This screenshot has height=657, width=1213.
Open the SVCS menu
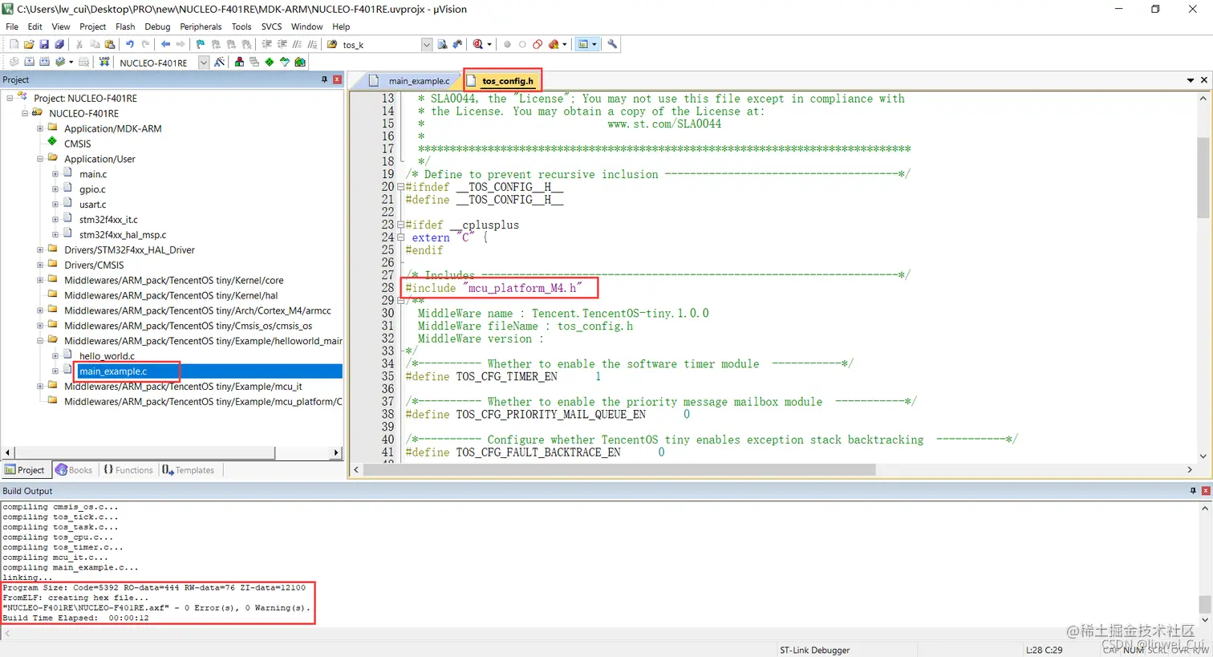coord(272,26)
